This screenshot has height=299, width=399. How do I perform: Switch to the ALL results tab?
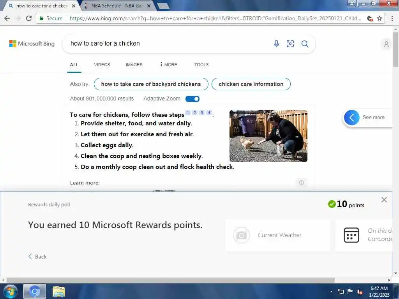click(x=74, y=65)
